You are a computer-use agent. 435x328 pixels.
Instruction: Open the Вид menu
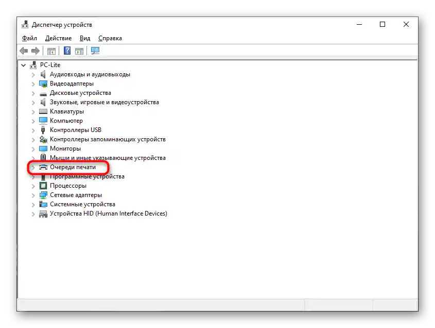85,38
